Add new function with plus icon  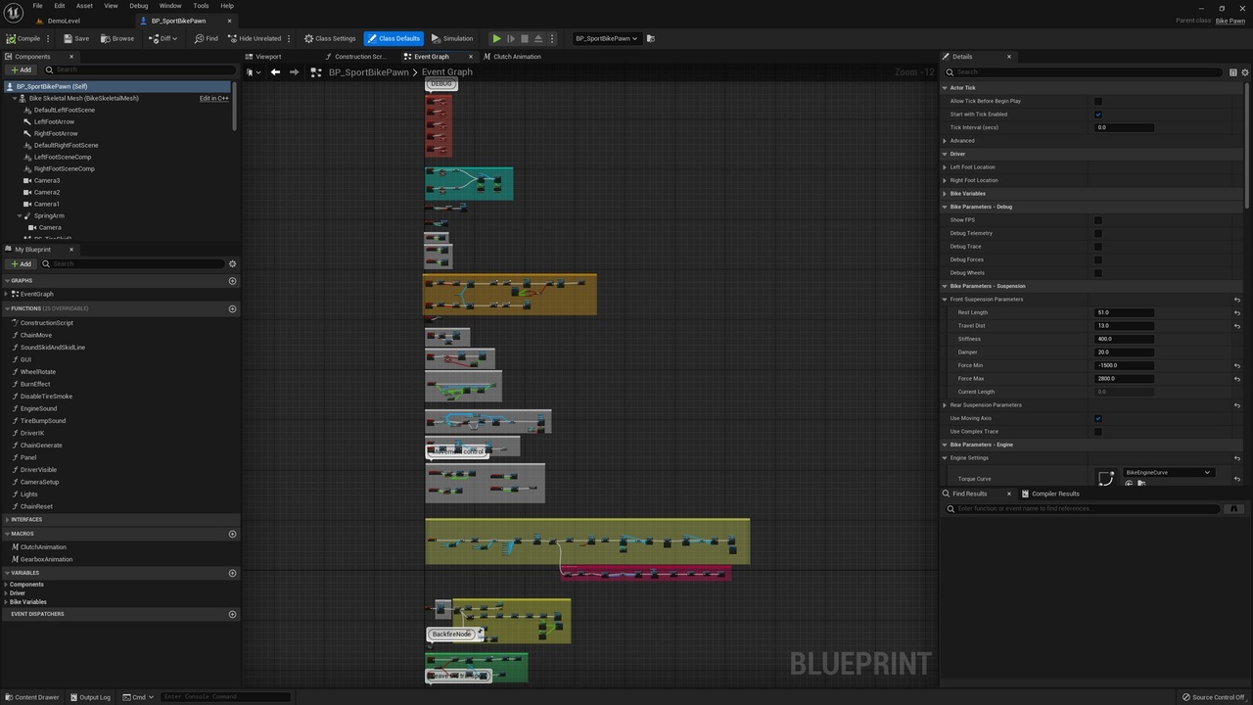coord(232,308)
